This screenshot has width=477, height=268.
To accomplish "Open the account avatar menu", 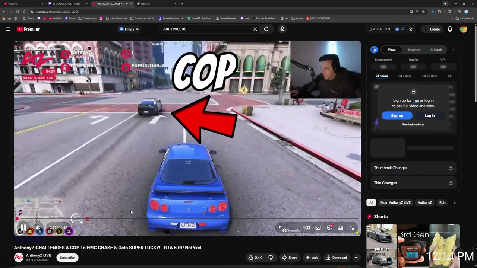I will click(463, 29).
